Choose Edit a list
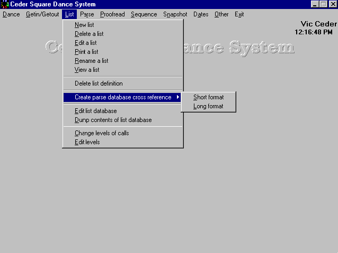338x253 pixels. pyautogui.click(x=123, y=43)
